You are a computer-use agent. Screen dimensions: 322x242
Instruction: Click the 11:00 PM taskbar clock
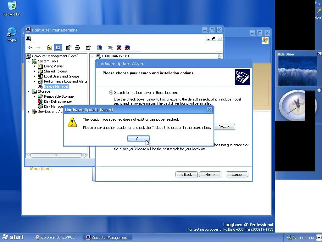pos(306,238)
